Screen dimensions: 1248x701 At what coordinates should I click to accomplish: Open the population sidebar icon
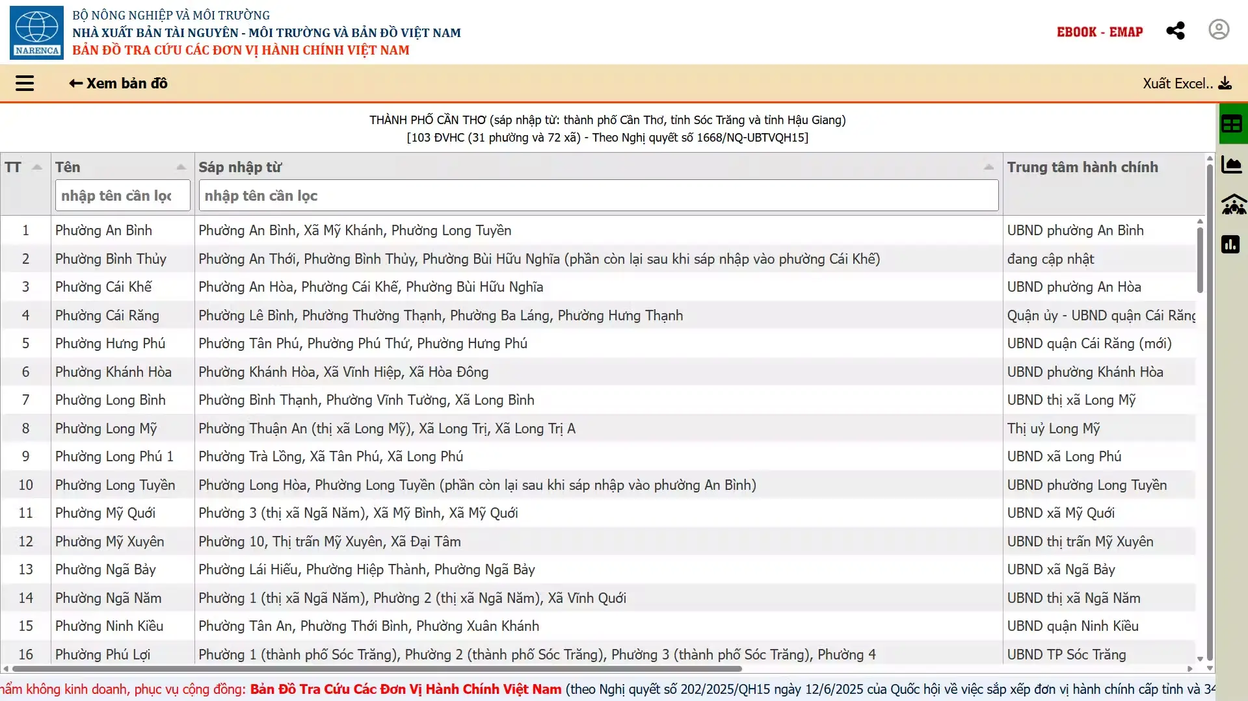1233,205
